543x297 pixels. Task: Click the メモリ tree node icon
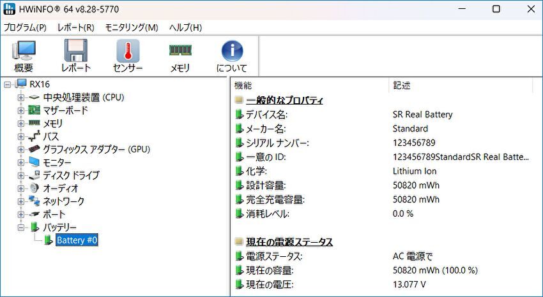click(x=34, y=122)
